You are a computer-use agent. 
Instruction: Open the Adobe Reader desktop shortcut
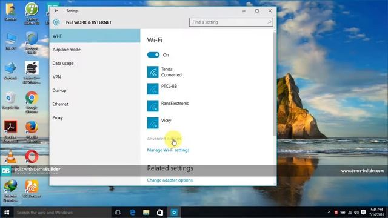(10, 131)
